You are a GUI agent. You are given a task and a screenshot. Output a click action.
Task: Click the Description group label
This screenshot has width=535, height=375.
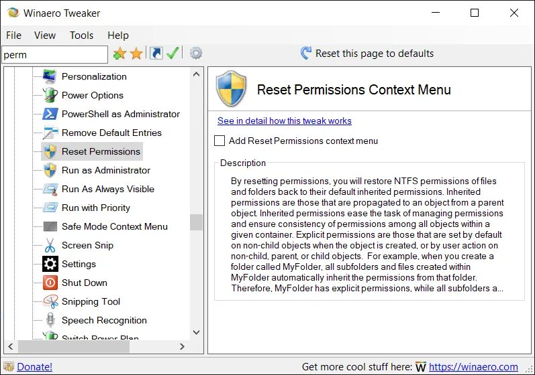(x=242, y=163)
